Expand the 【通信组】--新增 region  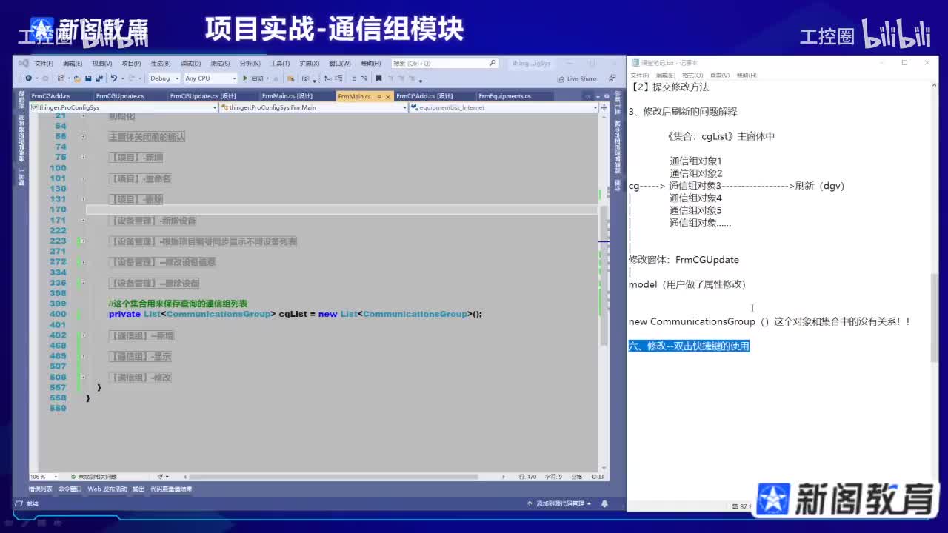[83, 335]
